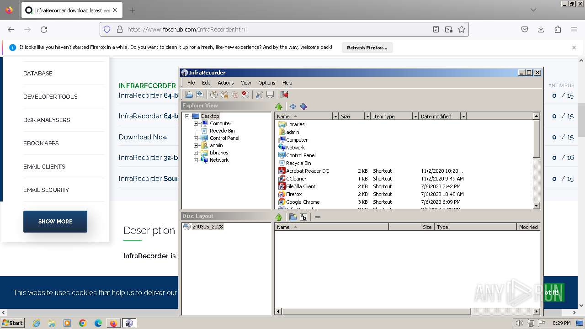Open the Size column dropdown arrow
This screenshot has width=585, height=329.
click(367, 117)
